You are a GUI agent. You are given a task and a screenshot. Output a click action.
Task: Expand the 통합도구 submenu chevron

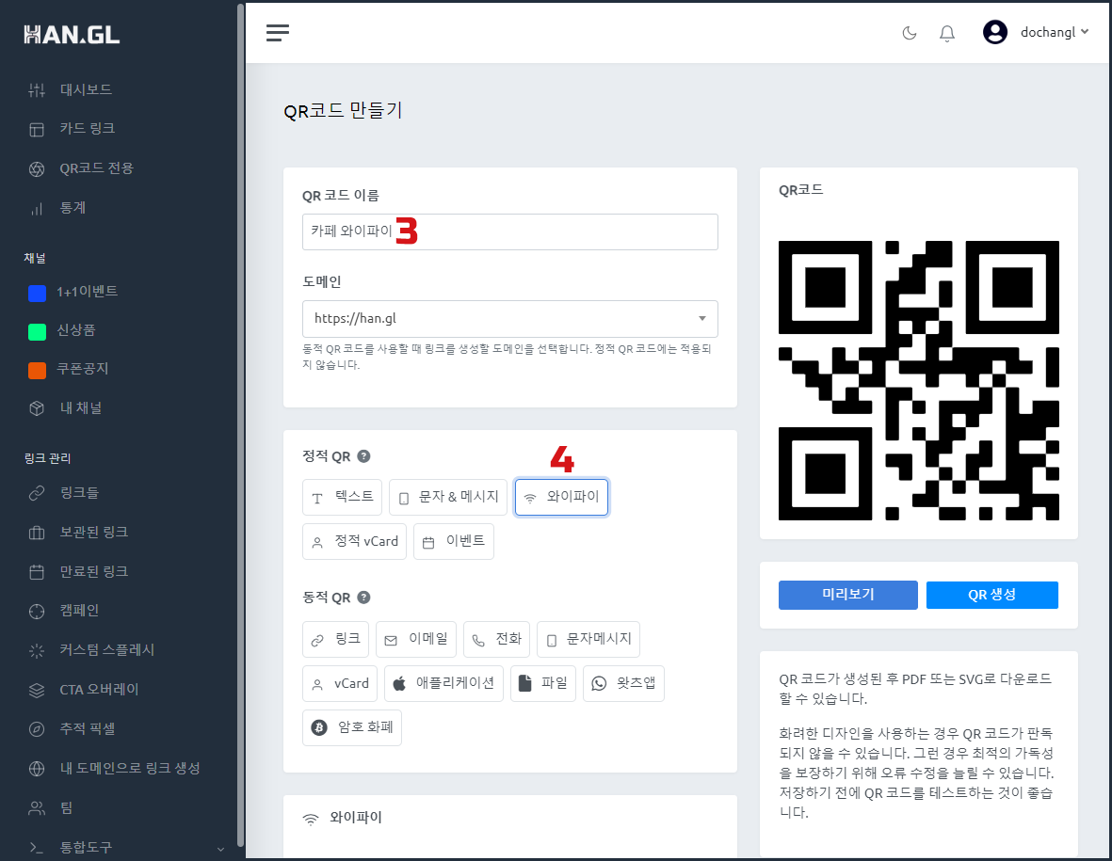pos(220,848)
